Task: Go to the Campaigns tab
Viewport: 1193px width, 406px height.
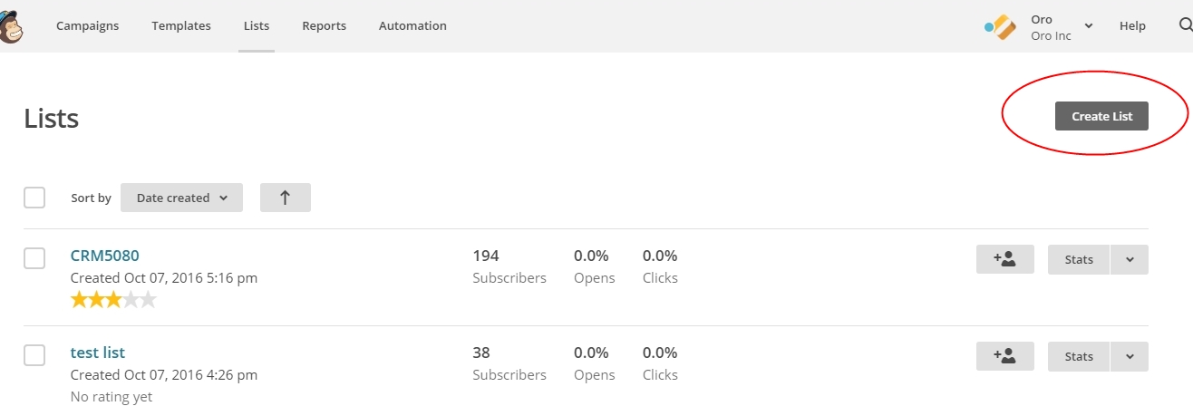Action: coord(88,26)
